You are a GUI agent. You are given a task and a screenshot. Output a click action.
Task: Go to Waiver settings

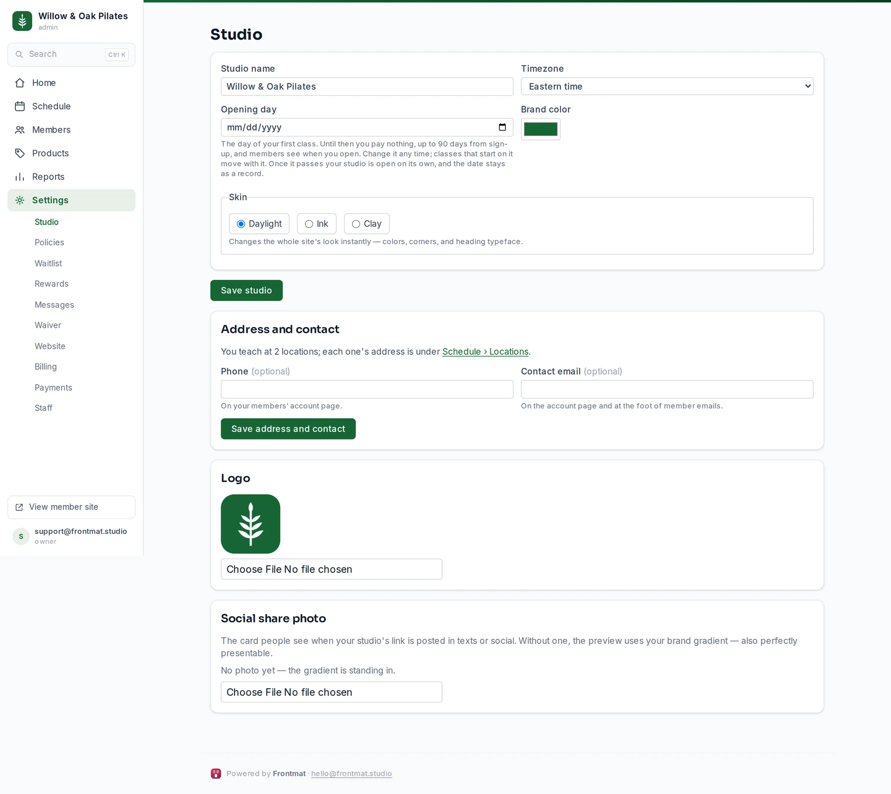point(48,325)
